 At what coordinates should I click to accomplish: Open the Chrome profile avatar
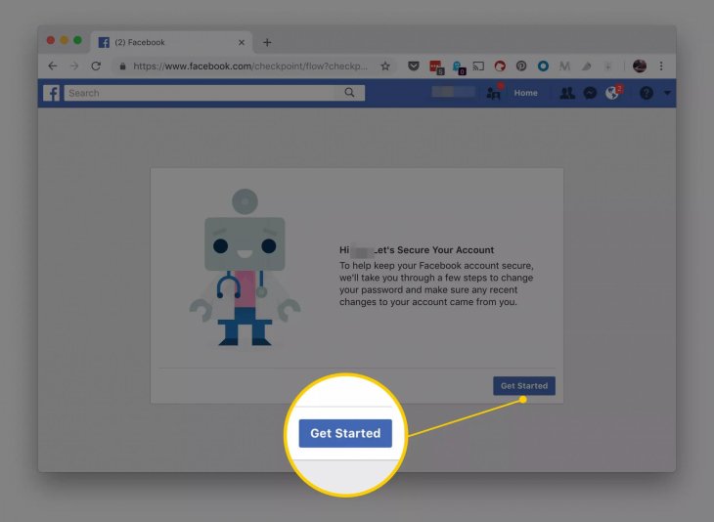pyautogui.click(x=640, y=66)
